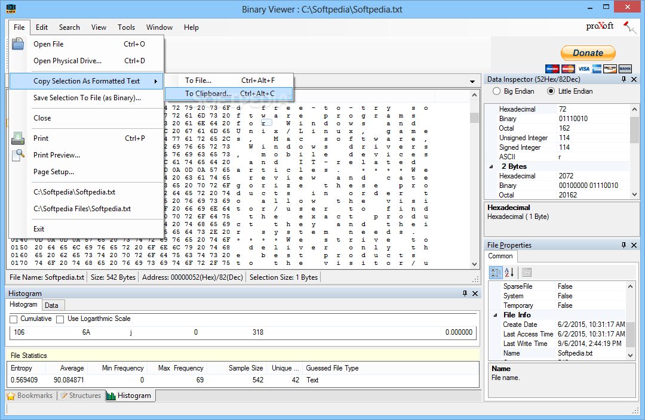Click the proXoft logo
This screenshot has width=645, height=420.
(600, 26)
